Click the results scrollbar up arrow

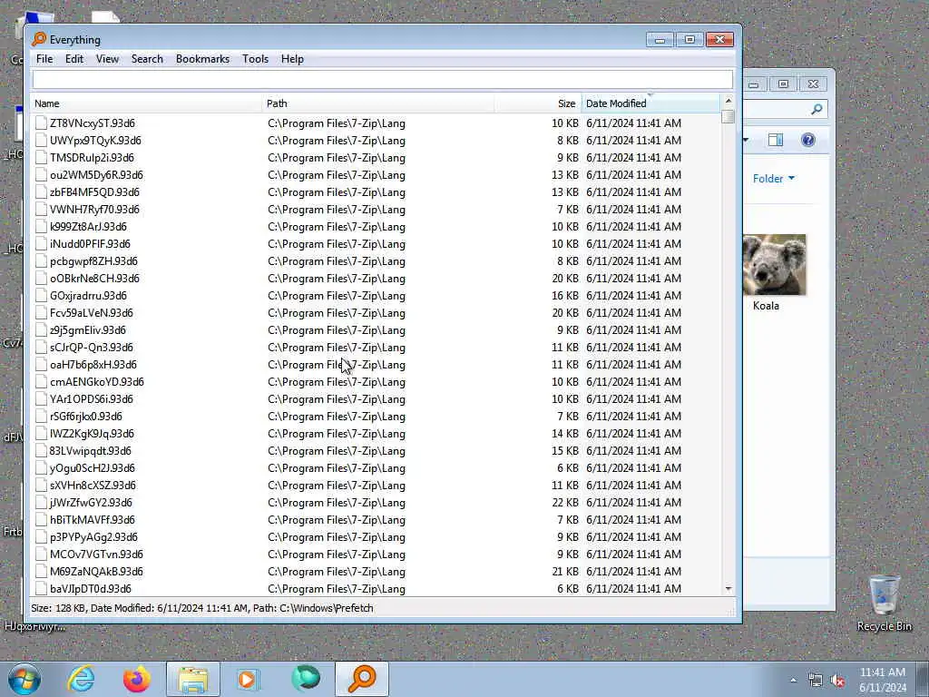(x=729, y=101)
